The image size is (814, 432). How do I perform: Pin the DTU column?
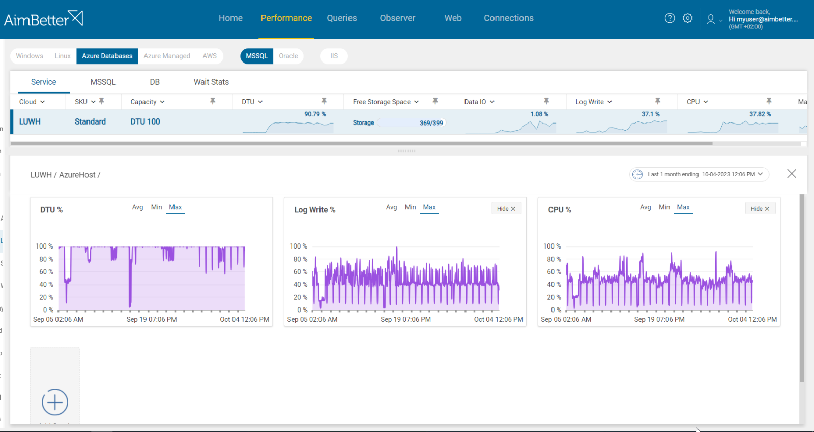[324, 101]
